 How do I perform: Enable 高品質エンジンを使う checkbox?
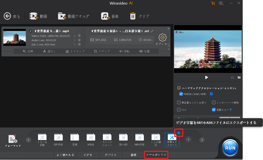179,103
